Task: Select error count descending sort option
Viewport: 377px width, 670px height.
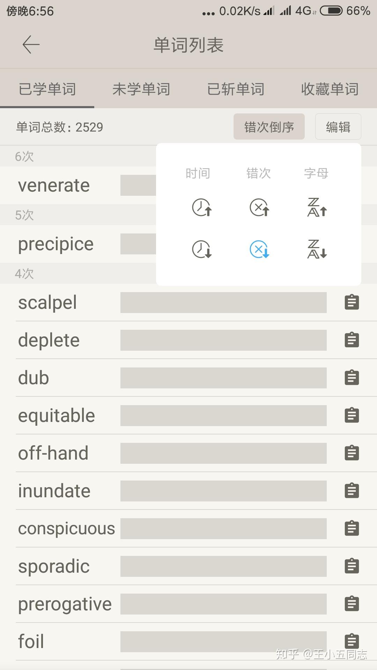Action: coord(259,250)
